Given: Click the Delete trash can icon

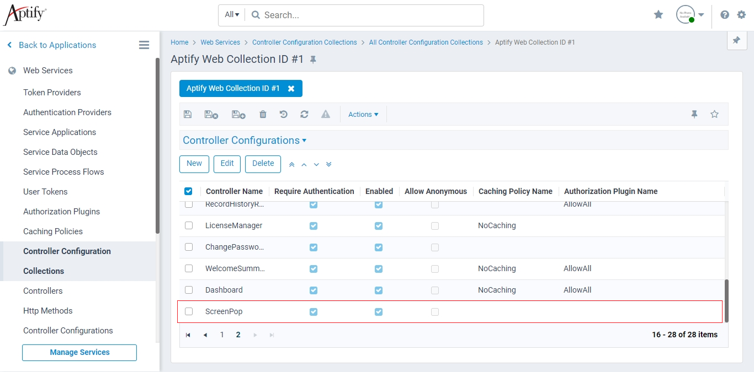Looking at the screenshot, I should 263,115.
